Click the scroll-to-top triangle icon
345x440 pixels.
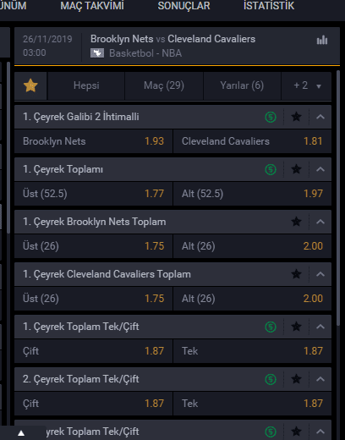[x=21, y=433]
